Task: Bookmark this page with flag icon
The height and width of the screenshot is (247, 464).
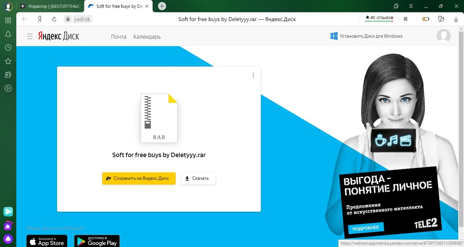Action: pyautogui.click(x=406, y=19)
